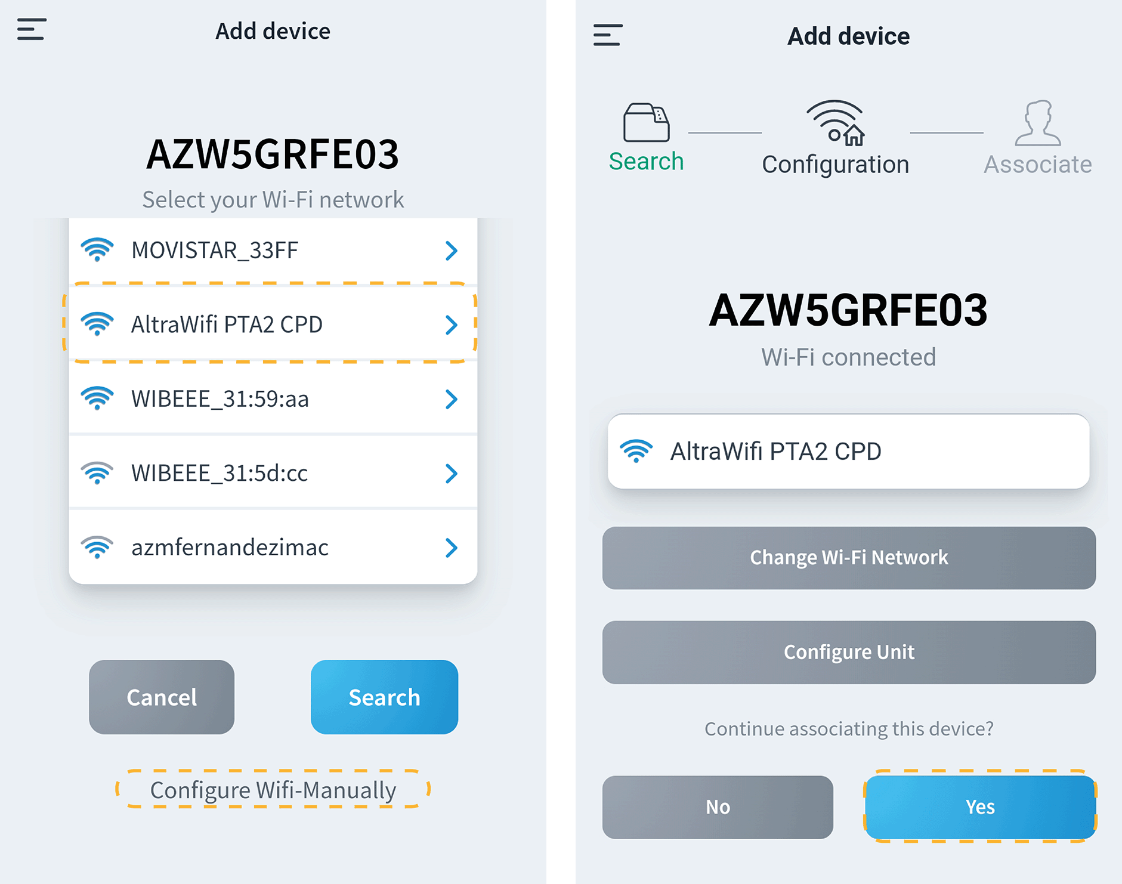
Task: Click the Associate user icon
Action: tap(1038, 123)
